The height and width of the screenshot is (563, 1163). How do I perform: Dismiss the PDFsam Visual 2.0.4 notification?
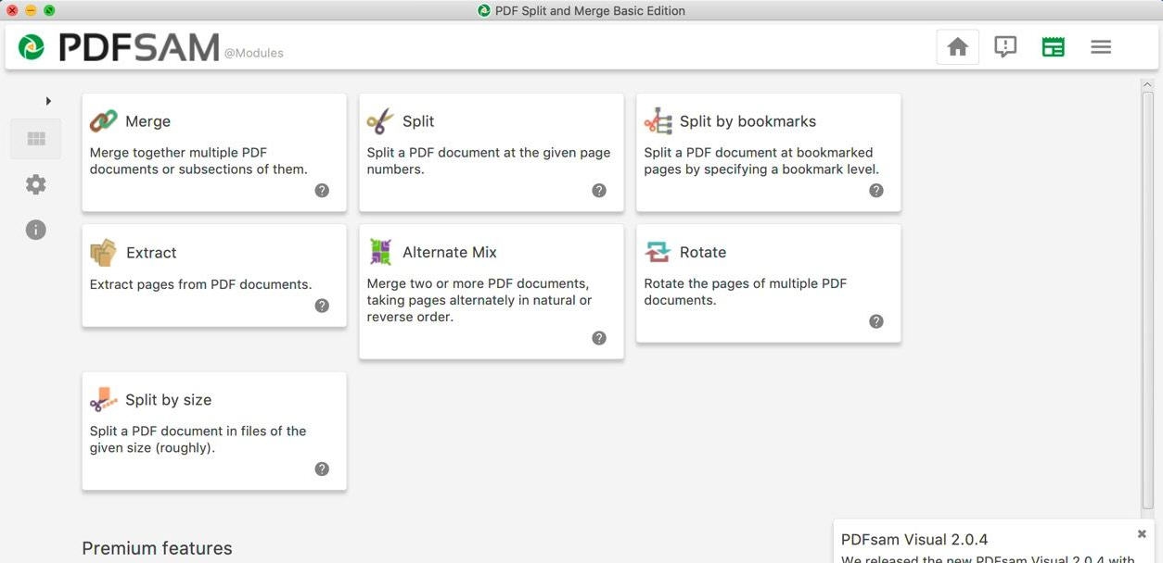click(1141, 533)
